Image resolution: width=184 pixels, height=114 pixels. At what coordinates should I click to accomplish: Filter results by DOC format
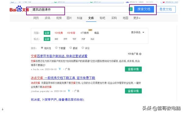pyautogui.click(x=57, y=39)
